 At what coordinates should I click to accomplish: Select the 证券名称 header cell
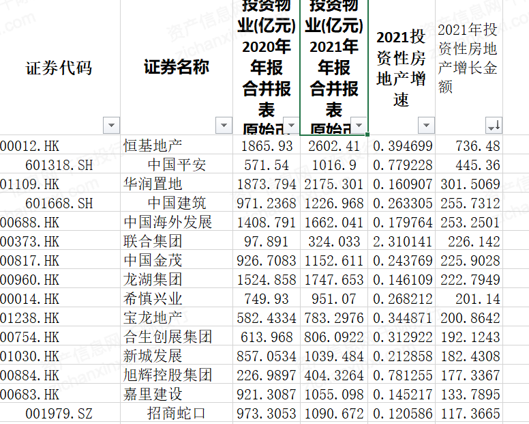[x=177, y=67]
